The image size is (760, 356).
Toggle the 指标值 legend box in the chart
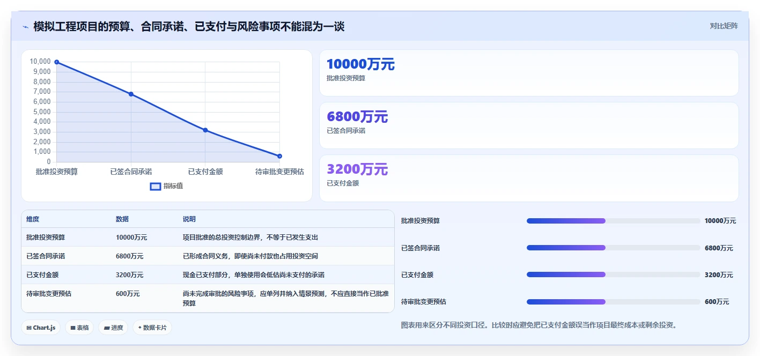[155, 186]
